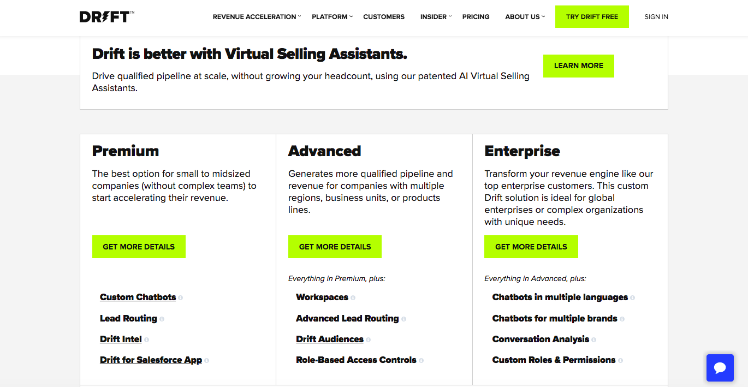Open the Pricing menu item
The height and width of the screenshot is (387, 748).
[x=476, y=17]
